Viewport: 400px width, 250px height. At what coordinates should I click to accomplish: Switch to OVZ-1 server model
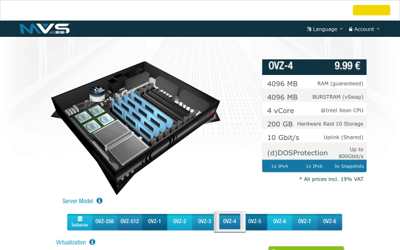tap(154, 222)
